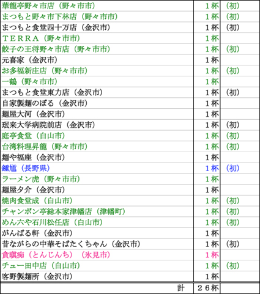Select the 焼肉食堂成（白山市） row name
Image resolution: width=260 pixels, height=294 pixels.
[37, 200]
